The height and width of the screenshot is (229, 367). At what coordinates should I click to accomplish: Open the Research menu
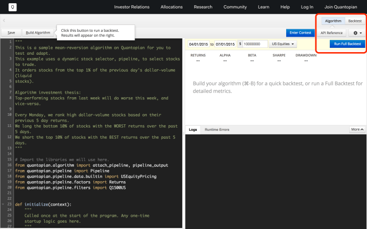coord(203,7)
